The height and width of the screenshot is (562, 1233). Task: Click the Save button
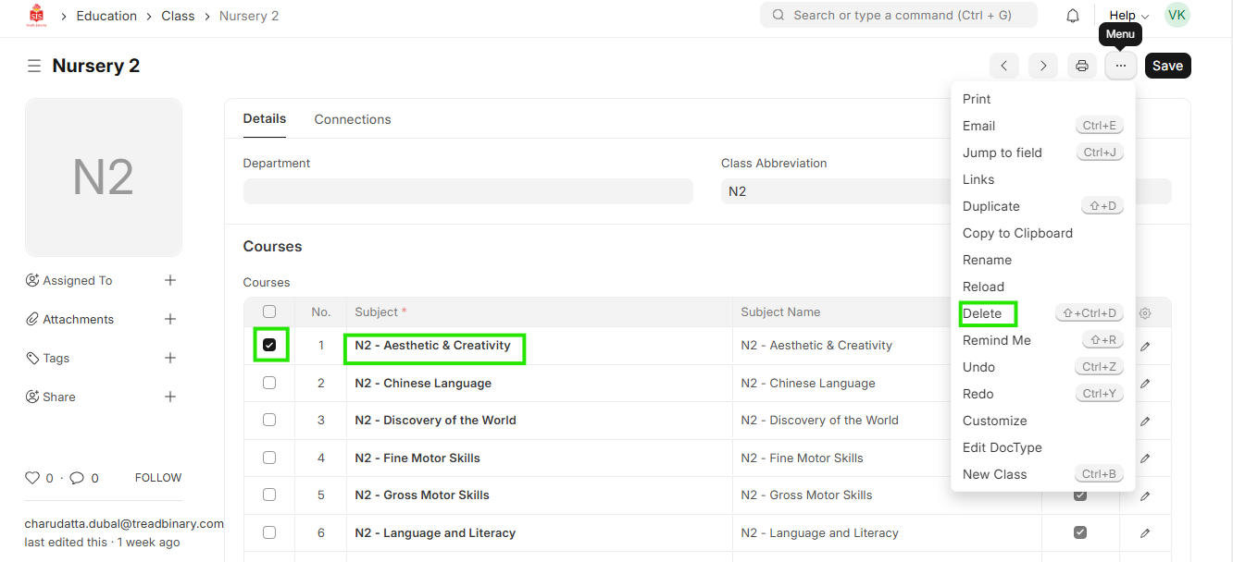pyautogui.click(x=1167, y=66)
